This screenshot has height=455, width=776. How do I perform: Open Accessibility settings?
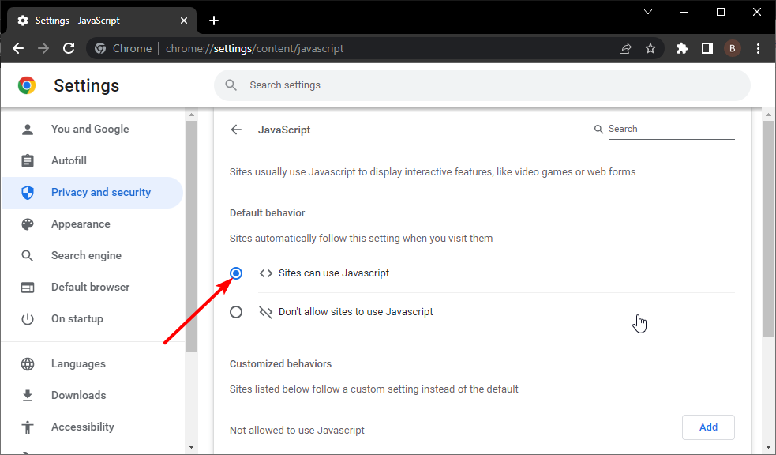pyautogui.click(x=92, y=427)
